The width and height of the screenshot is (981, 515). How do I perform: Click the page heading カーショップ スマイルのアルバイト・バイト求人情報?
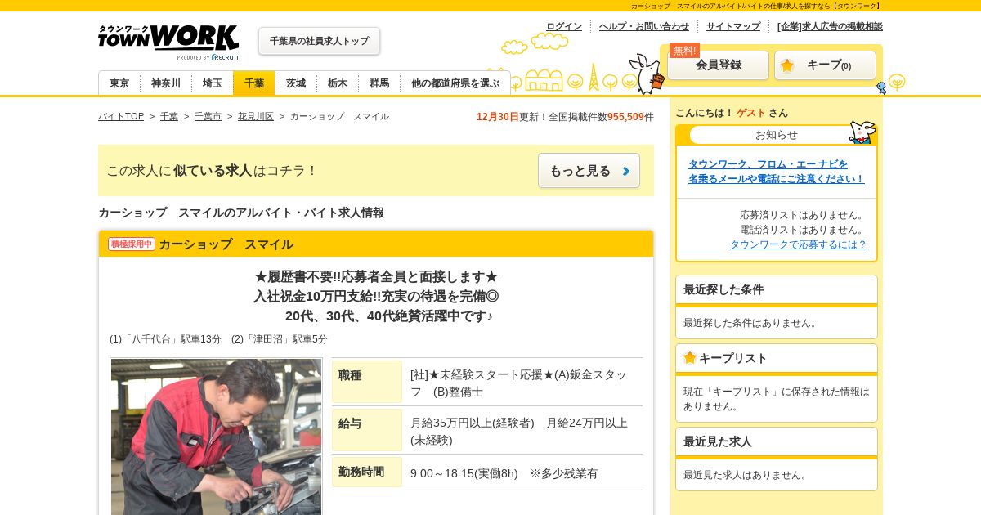point(241,213)
